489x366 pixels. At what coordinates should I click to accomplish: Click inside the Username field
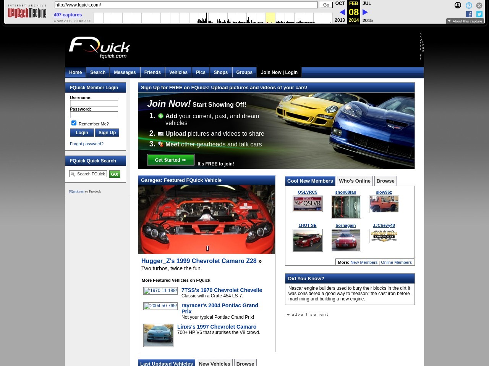tap(94, 103)
